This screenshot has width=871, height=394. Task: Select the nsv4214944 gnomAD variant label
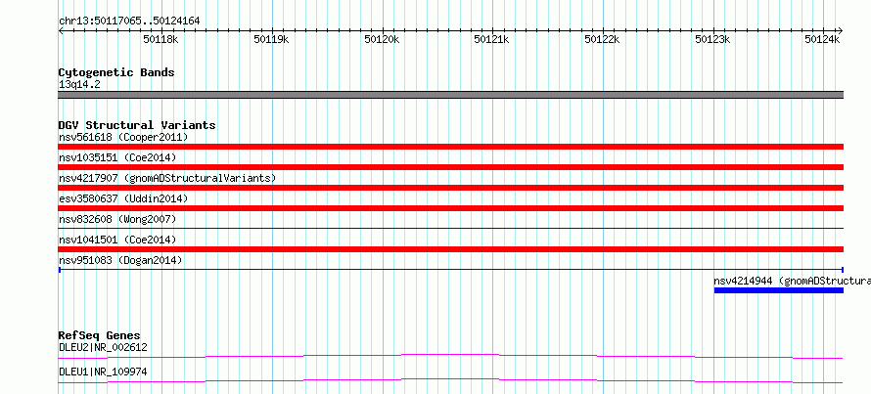click(792, 281)
